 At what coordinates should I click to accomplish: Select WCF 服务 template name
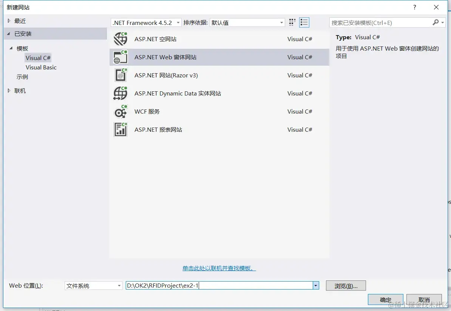tap(147, 111)
